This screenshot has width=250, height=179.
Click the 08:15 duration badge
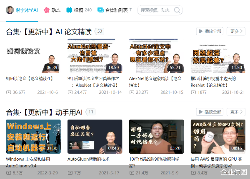[x=237, y=148]
